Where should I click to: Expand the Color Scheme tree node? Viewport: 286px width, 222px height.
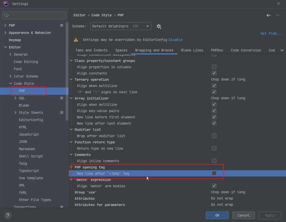(x=10, y=76)
